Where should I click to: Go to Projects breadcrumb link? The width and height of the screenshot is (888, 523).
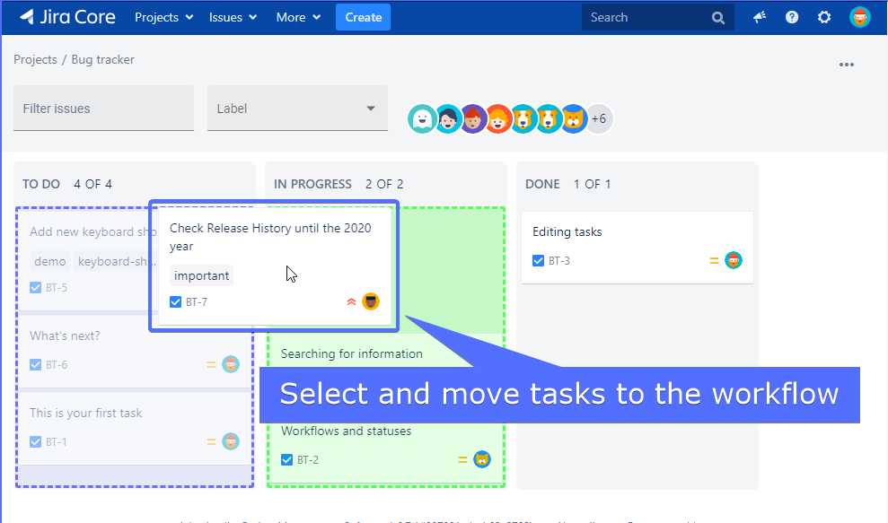click(35, 59)
